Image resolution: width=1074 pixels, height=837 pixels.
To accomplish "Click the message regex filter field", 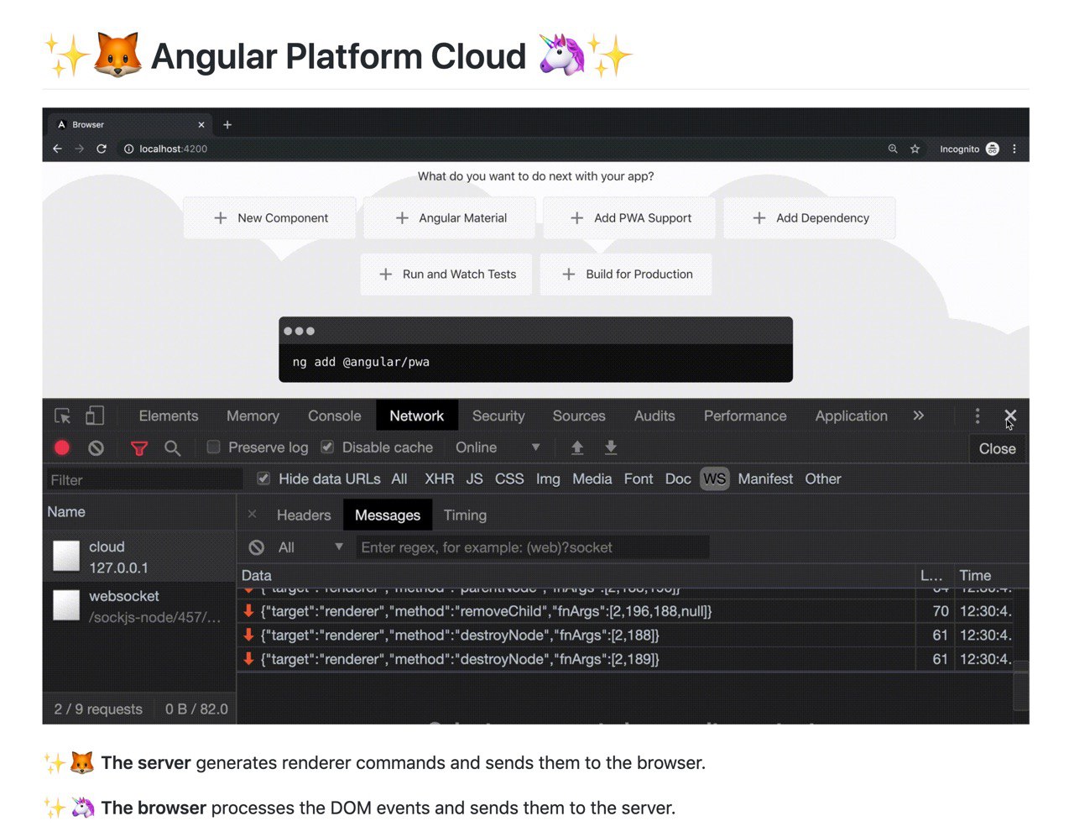I will (532, 547).
